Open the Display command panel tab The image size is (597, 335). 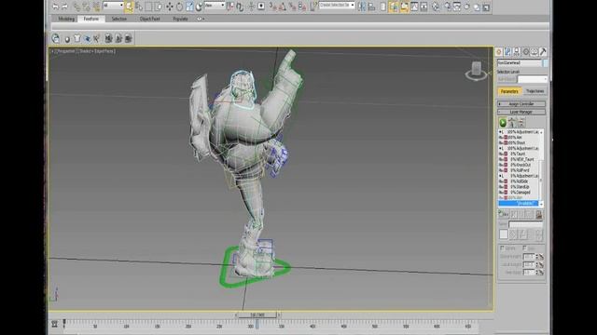535,52
